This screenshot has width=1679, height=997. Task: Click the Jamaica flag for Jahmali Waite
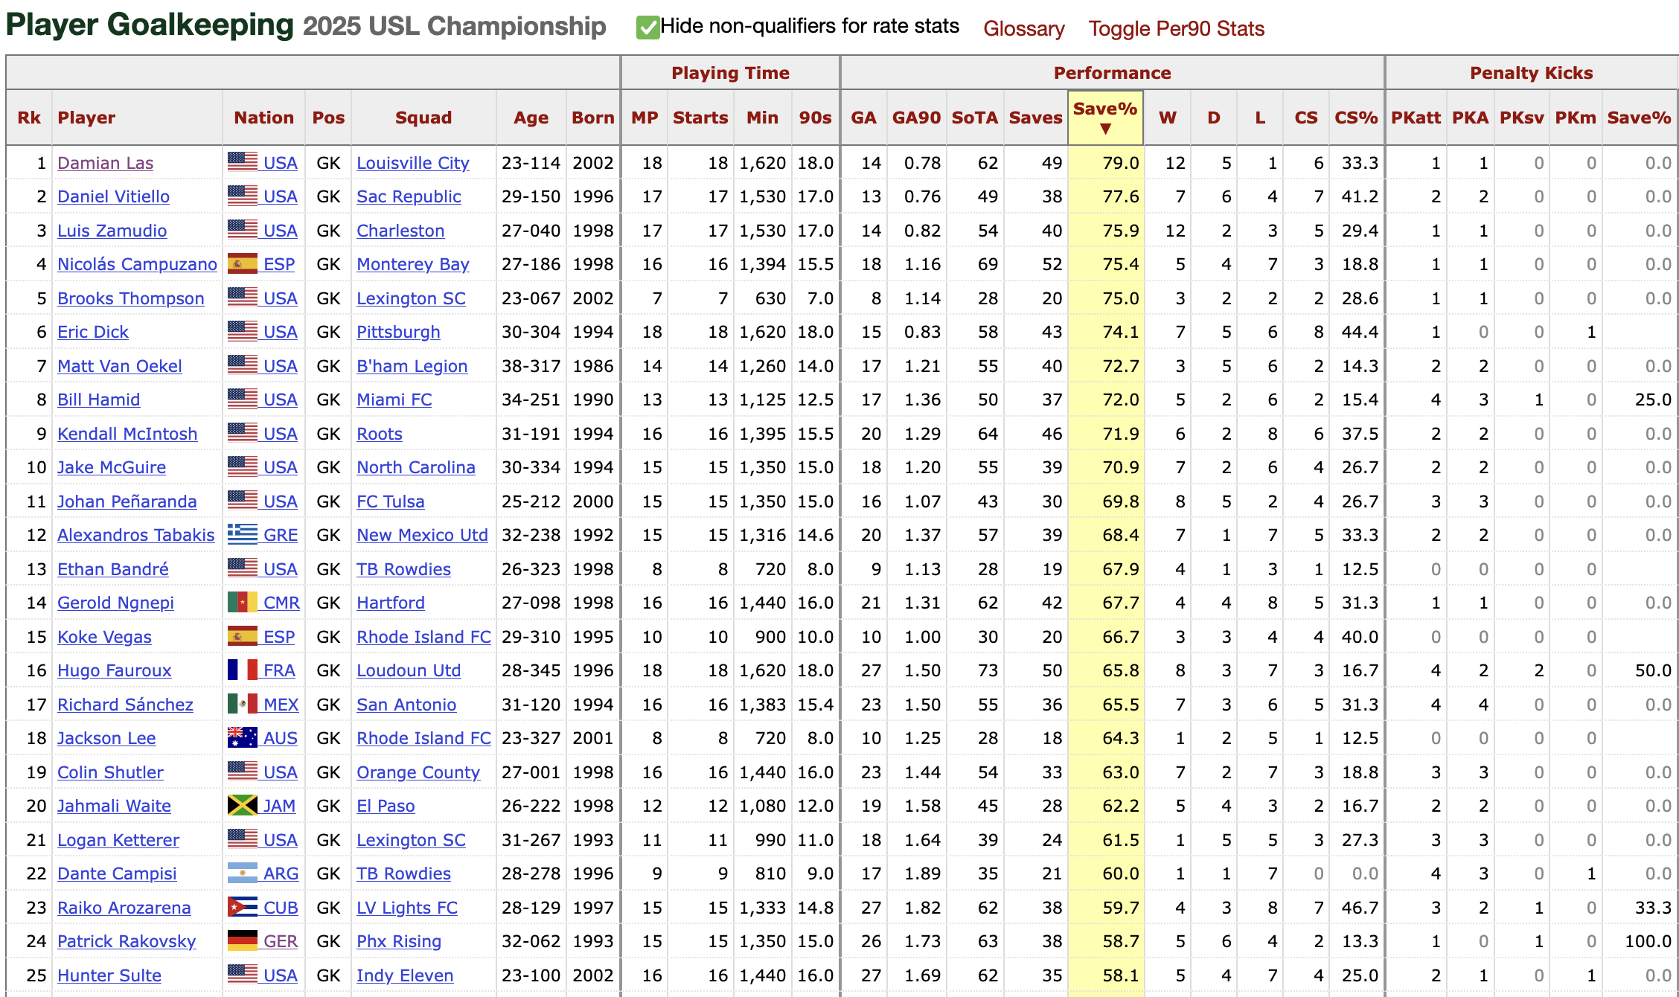(x=242, y=806)
